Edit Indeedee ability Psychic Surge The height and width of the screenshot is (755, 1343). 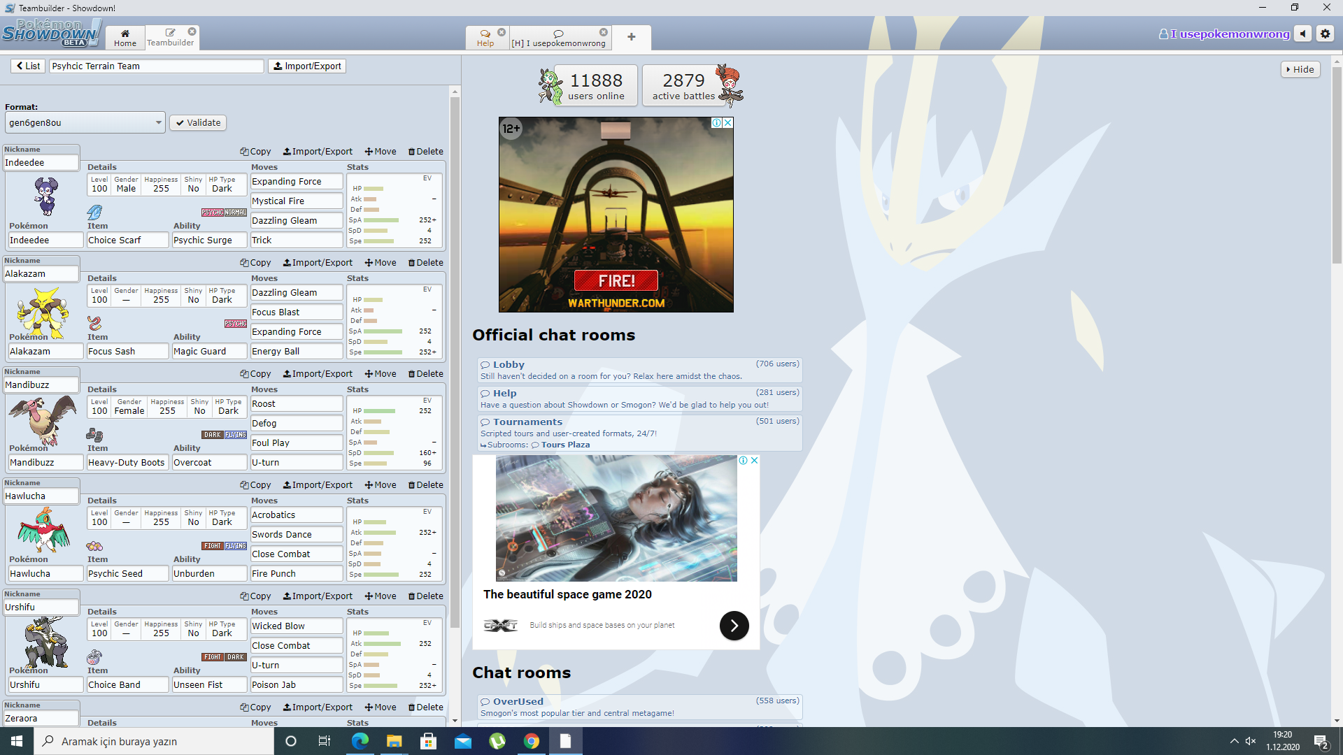point(210,240)
